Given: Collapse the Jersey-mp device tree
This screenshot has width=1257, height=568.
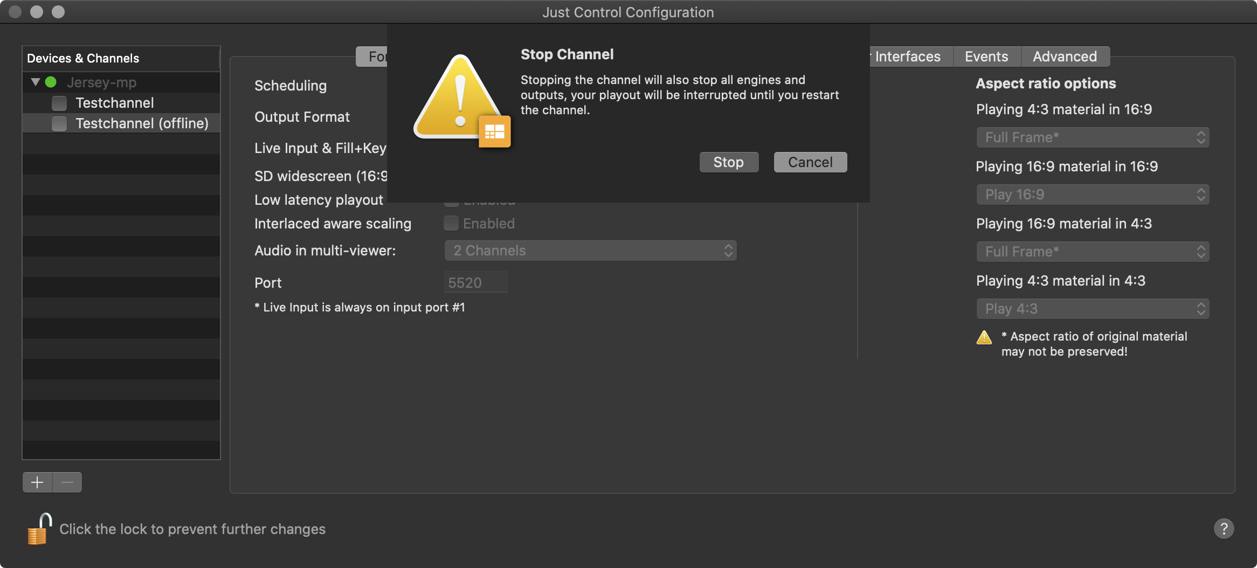Looking at the screenshot, I should click(36, 82).
